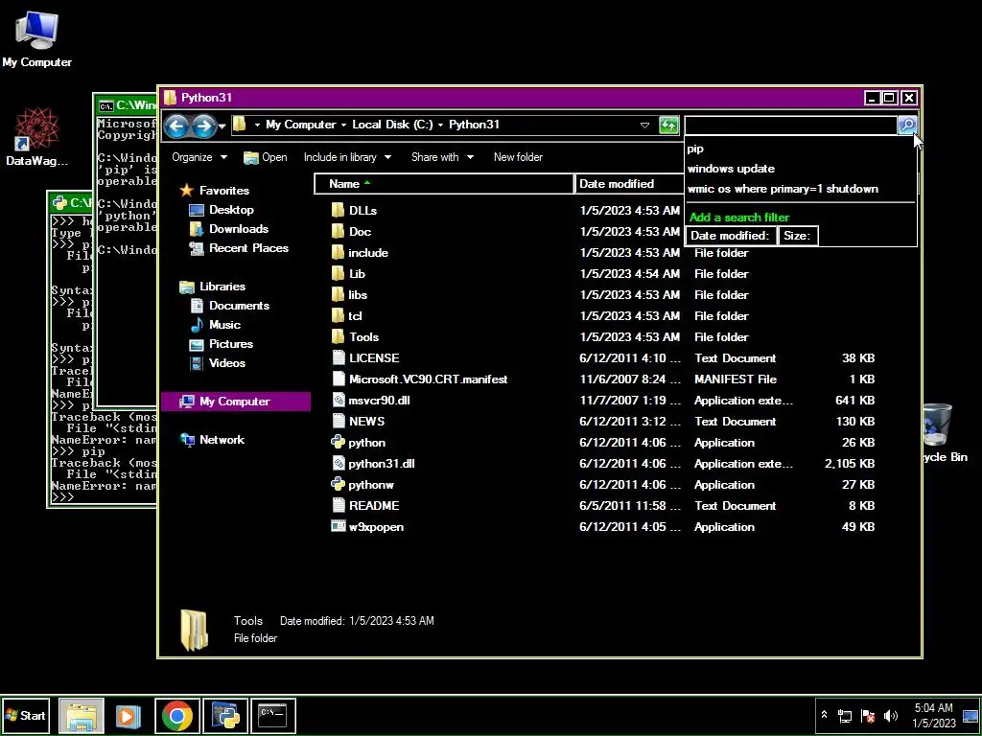Open Include in library menu
This screenshot has height=736, width=982.
(x=347, y=157)
